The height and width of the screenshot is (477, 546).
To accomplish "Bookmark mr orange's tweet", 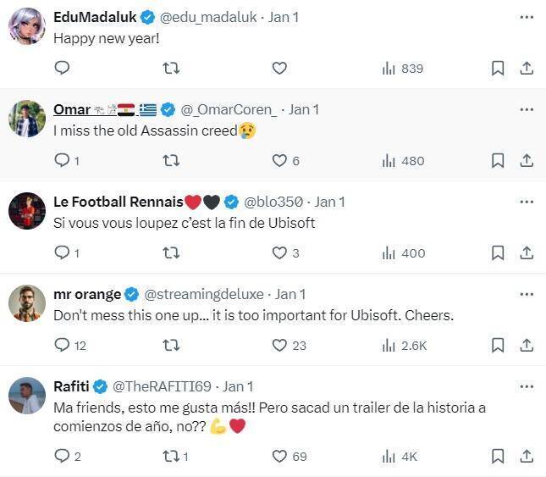I will click(x=498, y=346).
